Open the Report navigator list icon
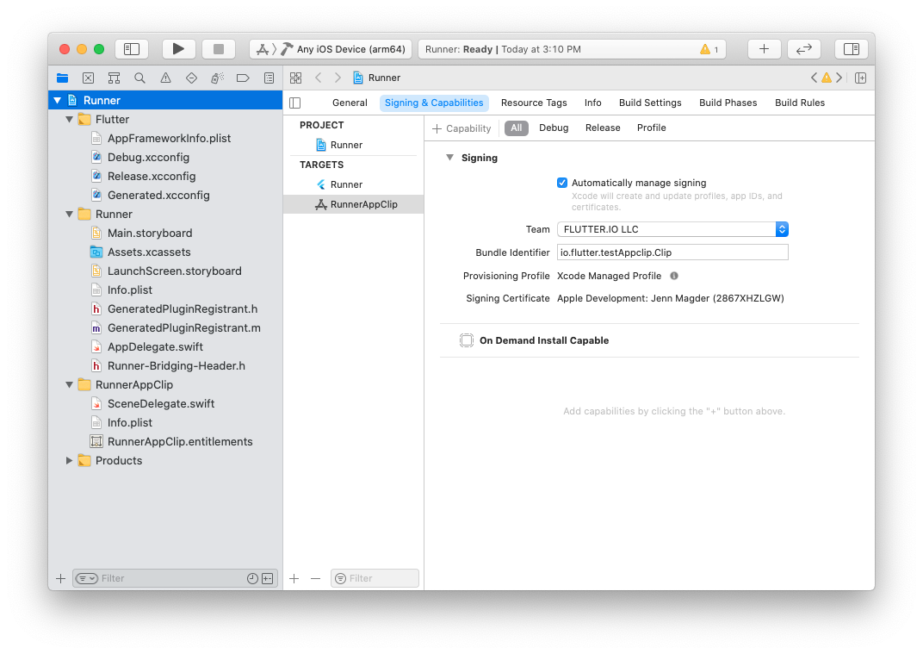 coord(269,78)
